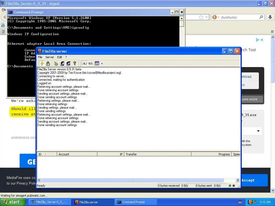
Task: Click the 9:32 AM clock
Action: [265, 202]
